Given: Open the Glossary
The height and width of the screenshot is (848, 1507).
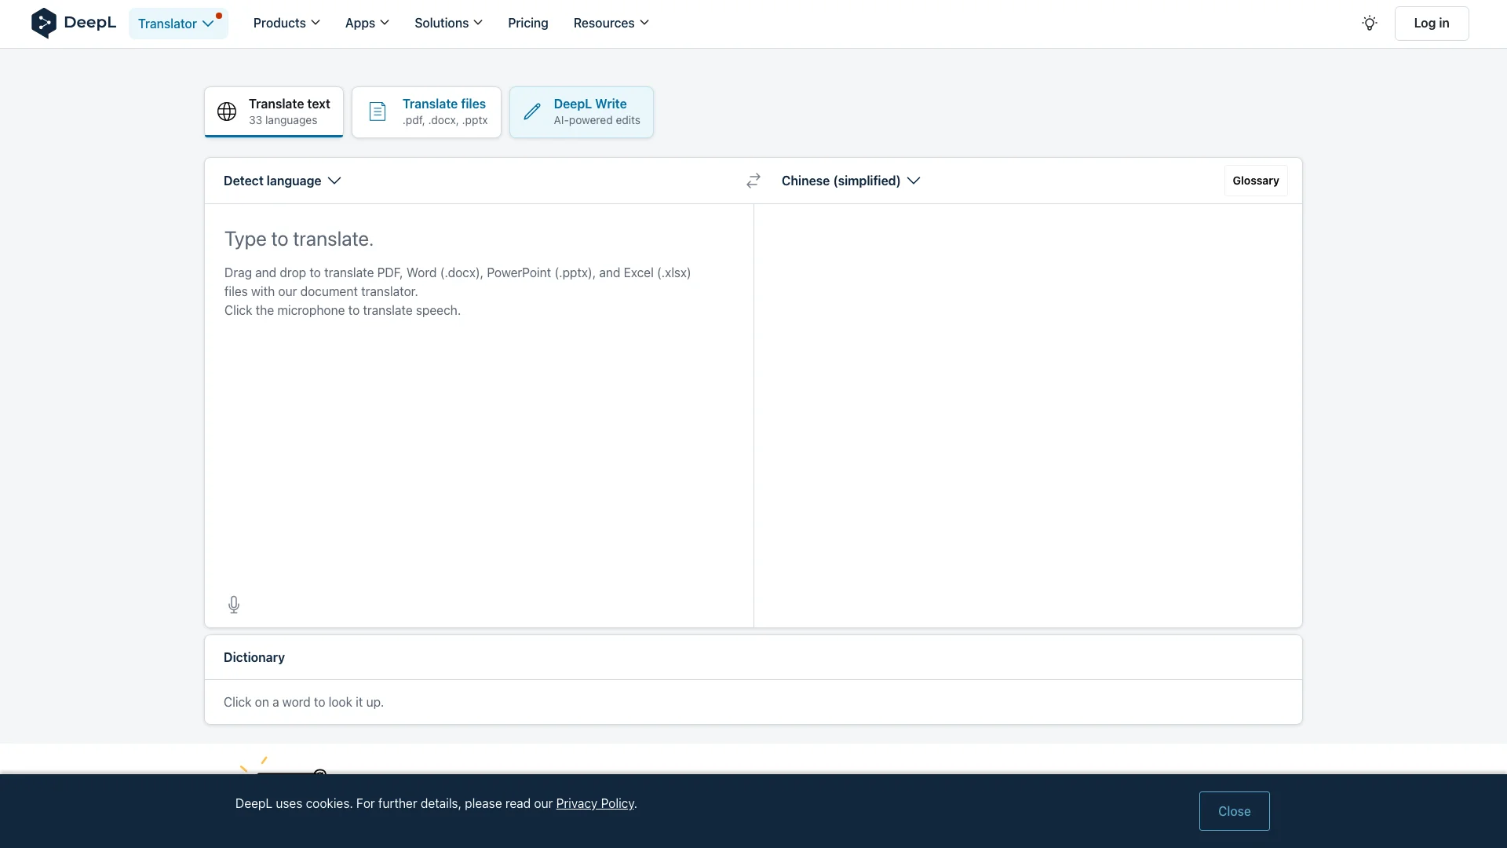Looking at the screenshot, I should 1256,181.
